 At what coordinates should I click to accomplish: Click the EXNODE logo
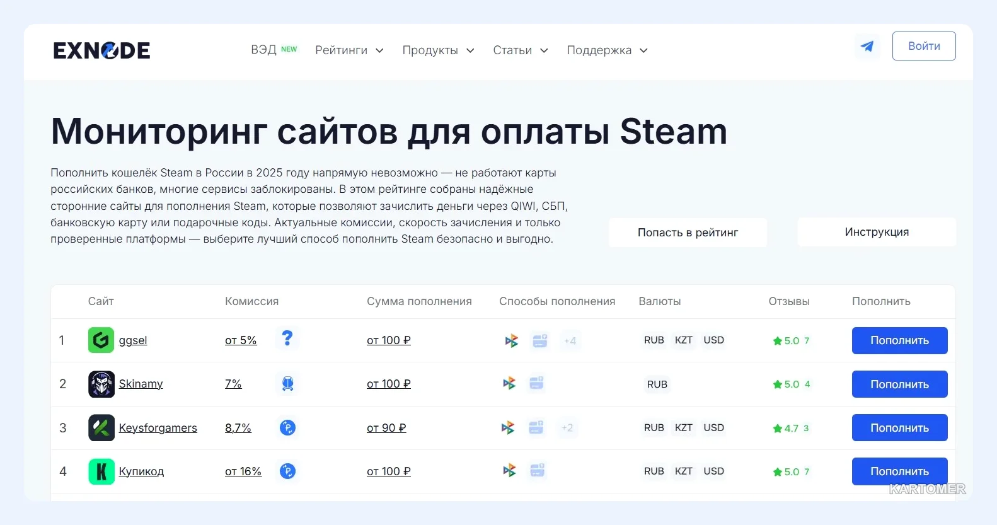click(x=101, y=50)
